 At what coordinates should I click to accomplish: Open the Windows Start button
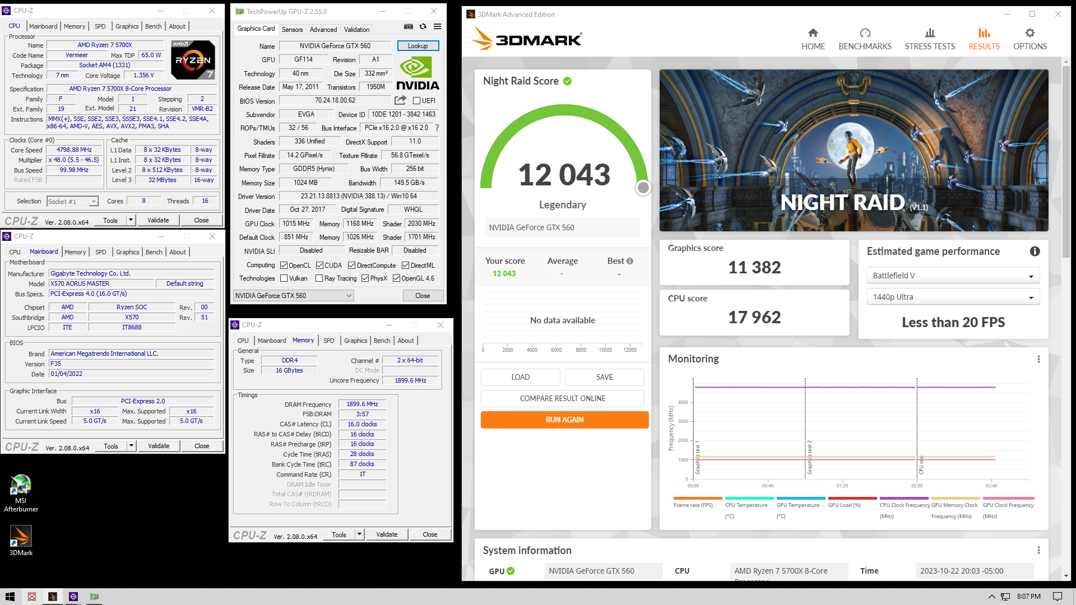click(x=10, y=597)
